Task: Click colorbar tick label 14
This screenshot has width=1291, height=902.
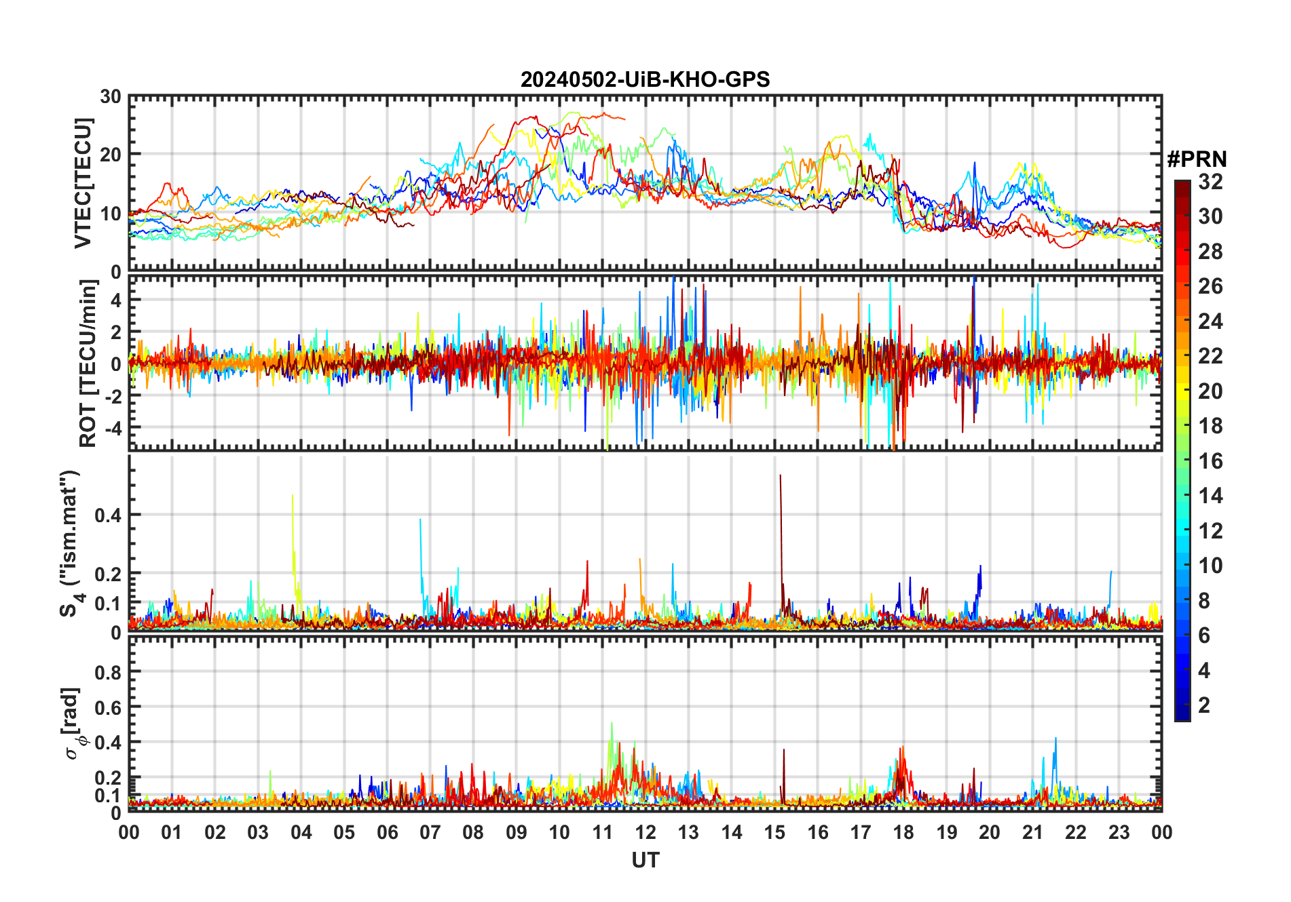Action: [1210, 496]
